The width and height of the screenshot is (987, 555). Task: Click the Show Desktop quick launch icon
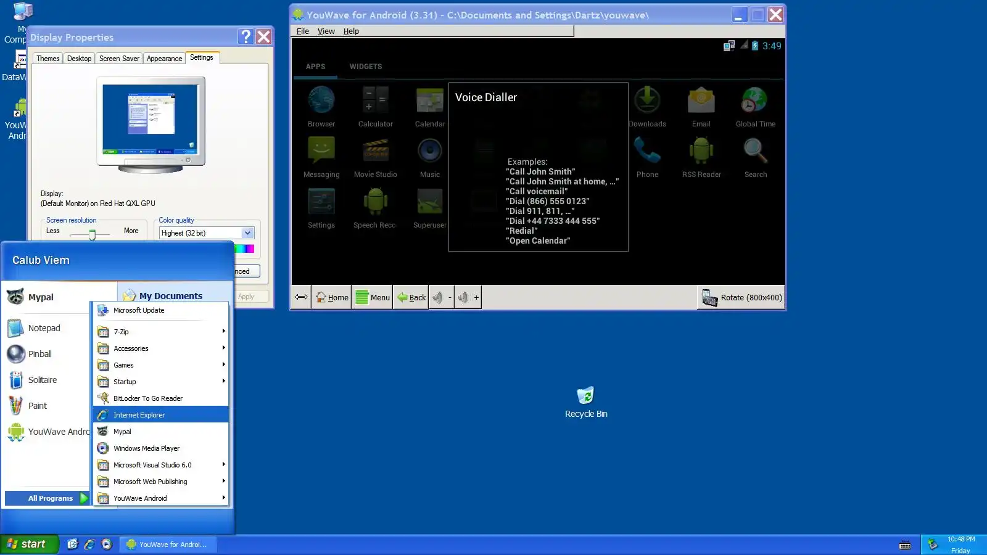tap(72, 544)
